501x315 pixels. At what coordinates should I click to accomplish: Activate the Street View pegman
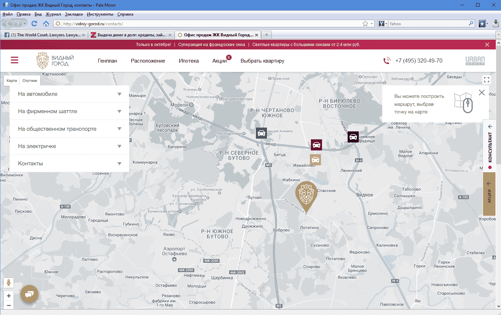(x=9, y=282)
